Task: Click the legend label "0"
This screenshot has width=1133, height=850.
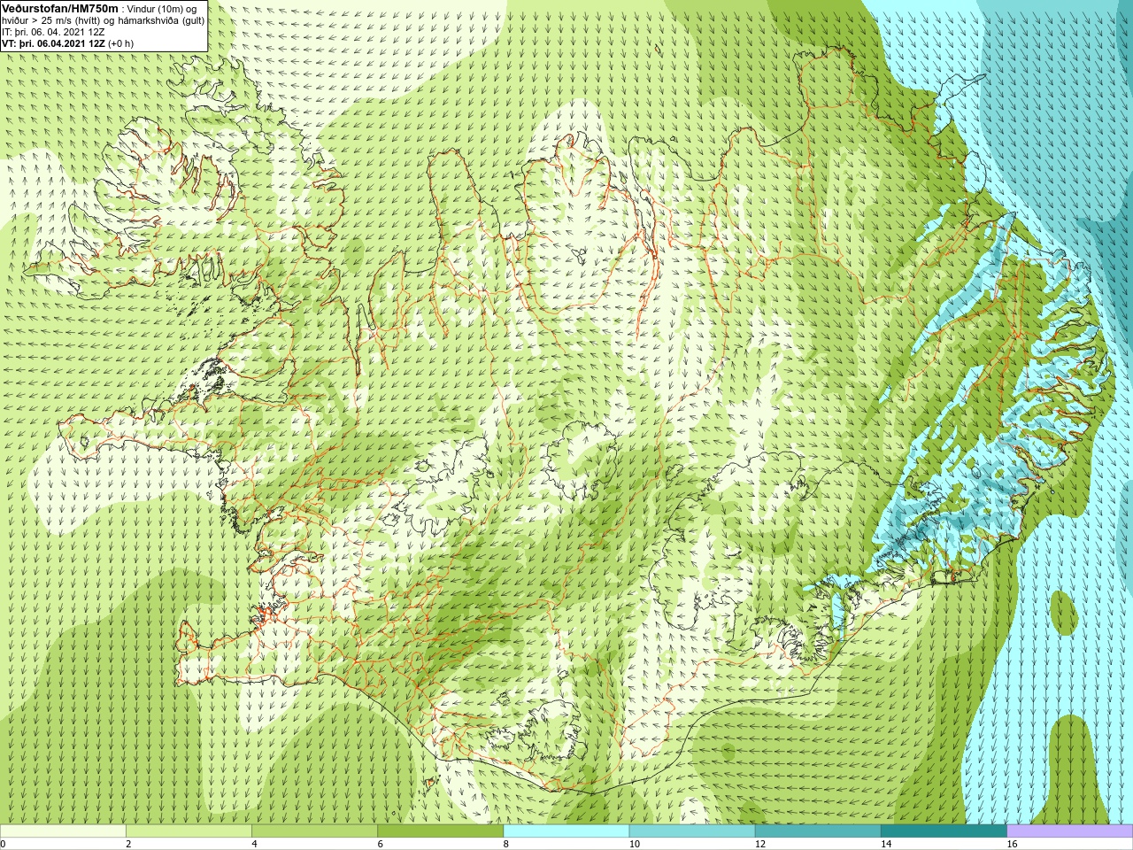Action: (x=3, y=844)
